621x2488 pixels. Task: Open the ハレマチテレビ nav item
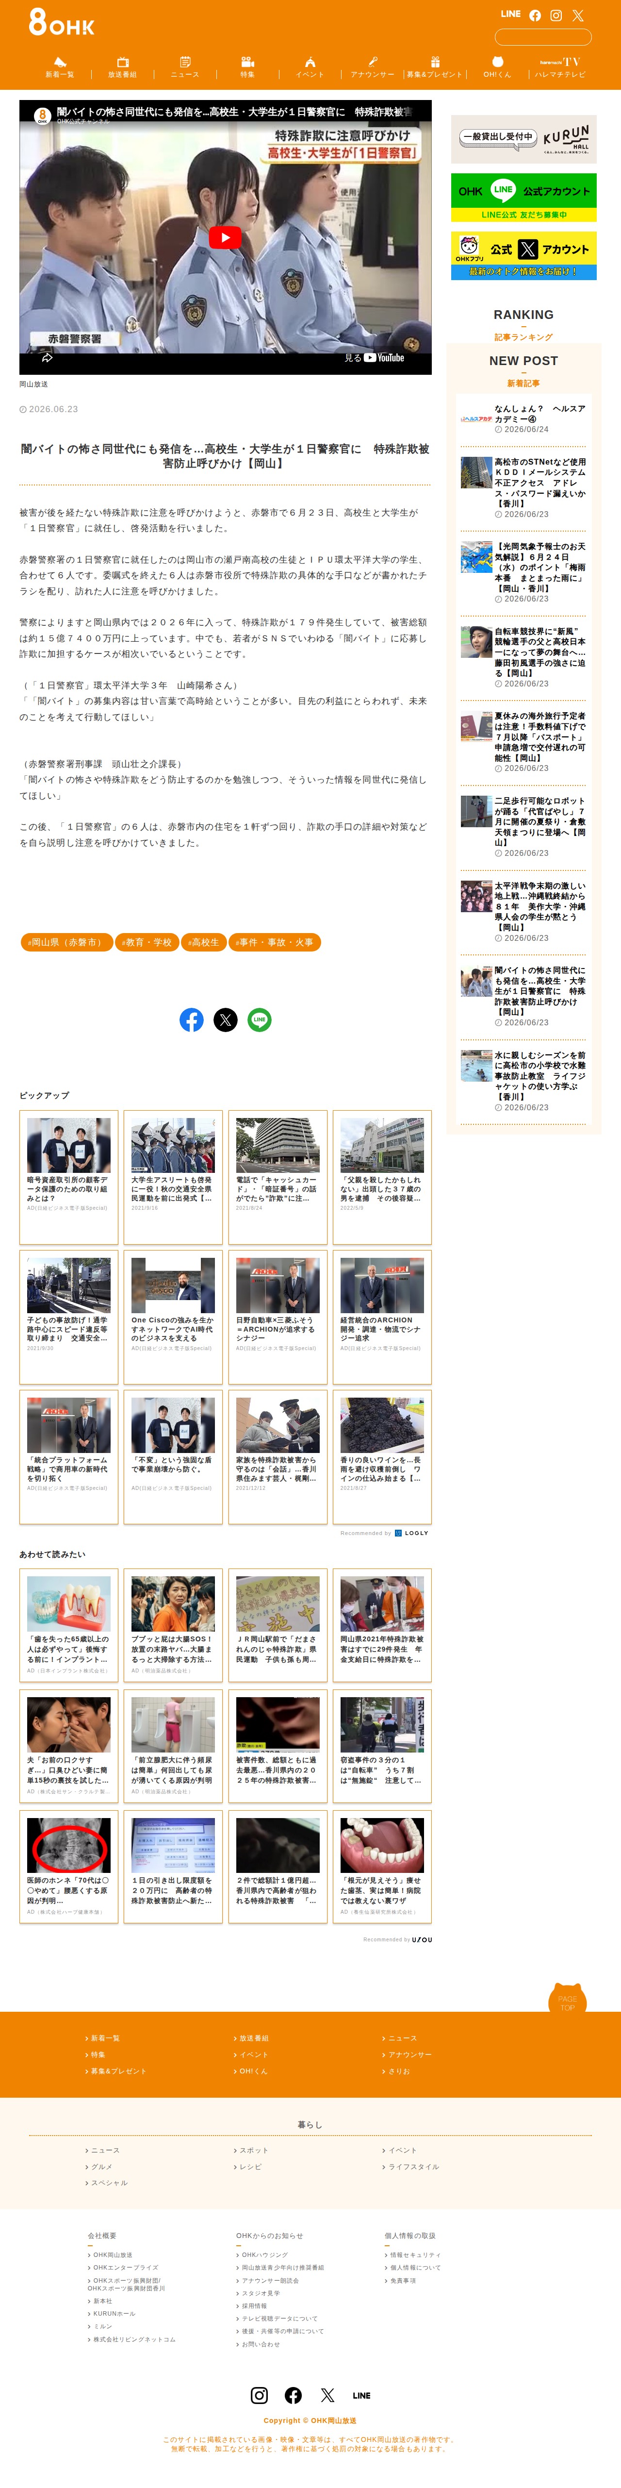point(560,67)
